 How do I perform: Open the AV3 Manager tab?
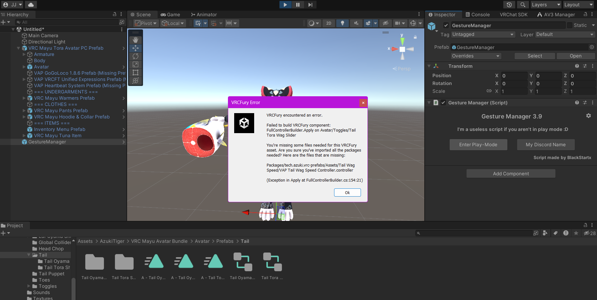pyautogui.click(x=556, y=15)
